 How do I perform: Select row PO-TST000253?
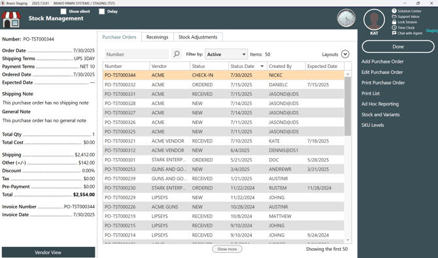(224, 169)
